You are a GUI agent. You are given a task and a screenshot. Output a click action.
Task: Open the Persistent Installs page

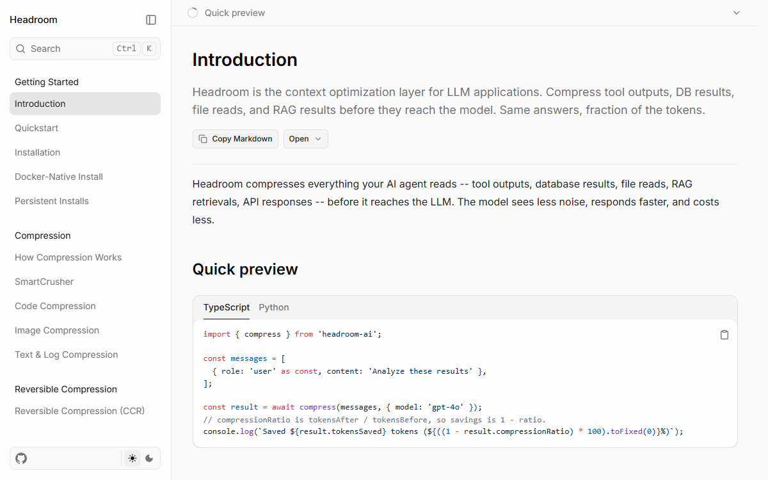click(x=85, y=201)
